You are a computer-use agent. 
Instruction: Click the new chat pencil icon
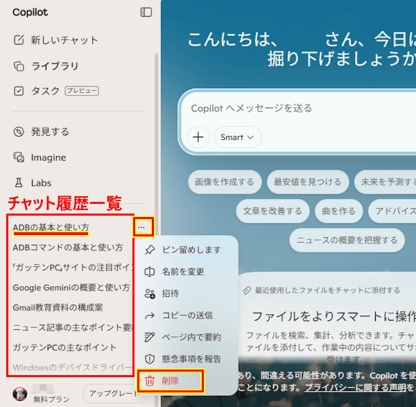[19, 40]
